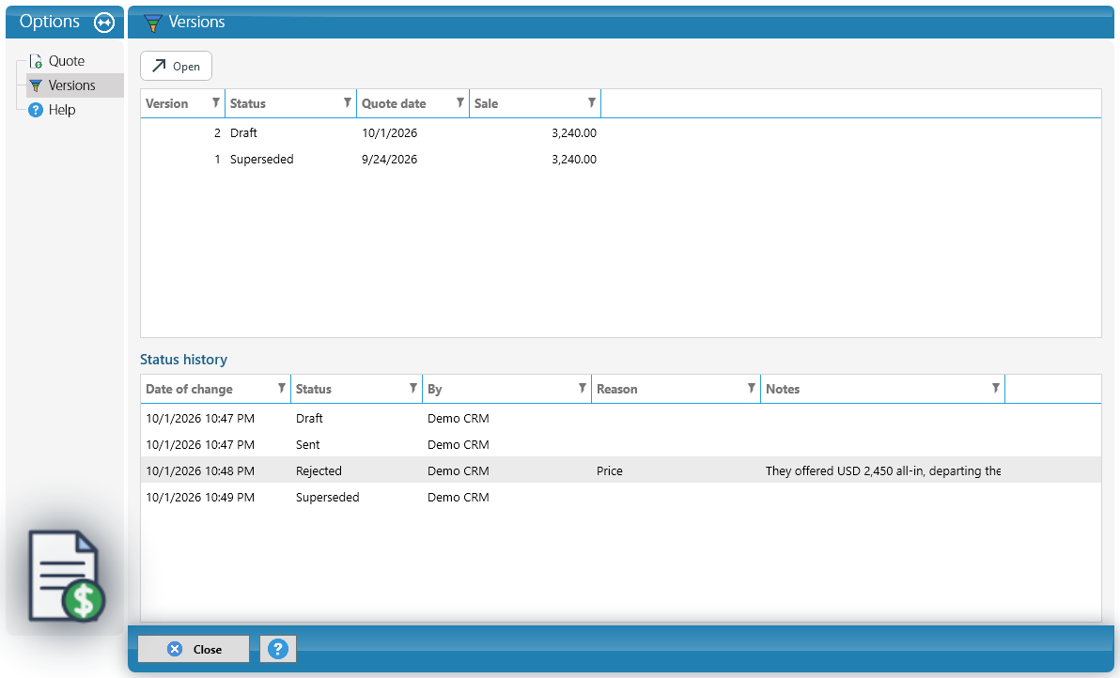This screenshot has width=1120, height=678.
Task: Select the Draft status history row
Action: 621,418
